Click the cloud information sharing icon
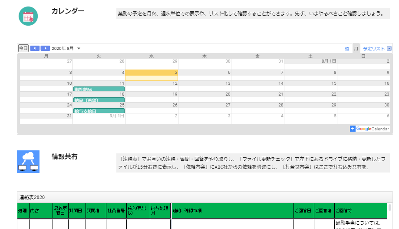Viewport: 399px width, 229px height. (x=28, y=161)
